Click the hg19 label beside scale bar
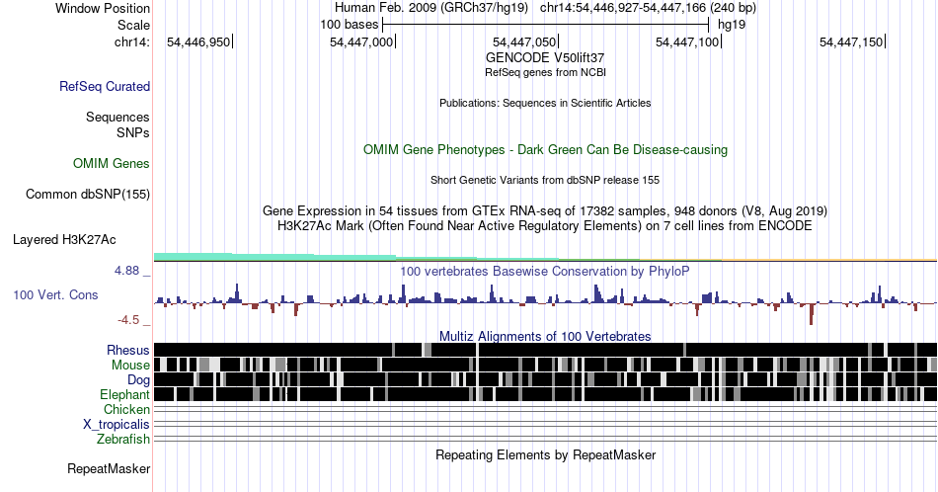938x492 pixels. pos(732,25)
